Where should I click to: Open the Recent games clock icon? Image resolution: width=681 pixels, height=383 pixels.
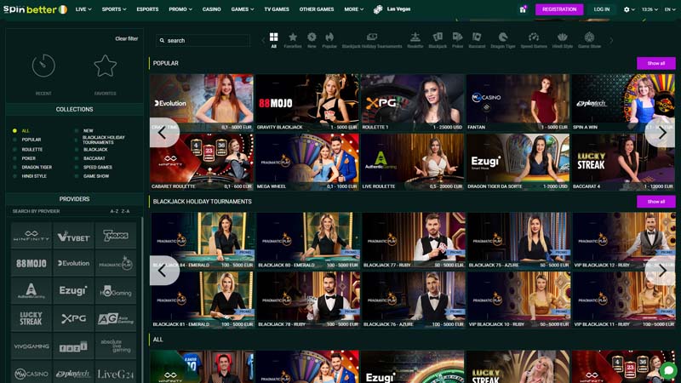point(43,66)
